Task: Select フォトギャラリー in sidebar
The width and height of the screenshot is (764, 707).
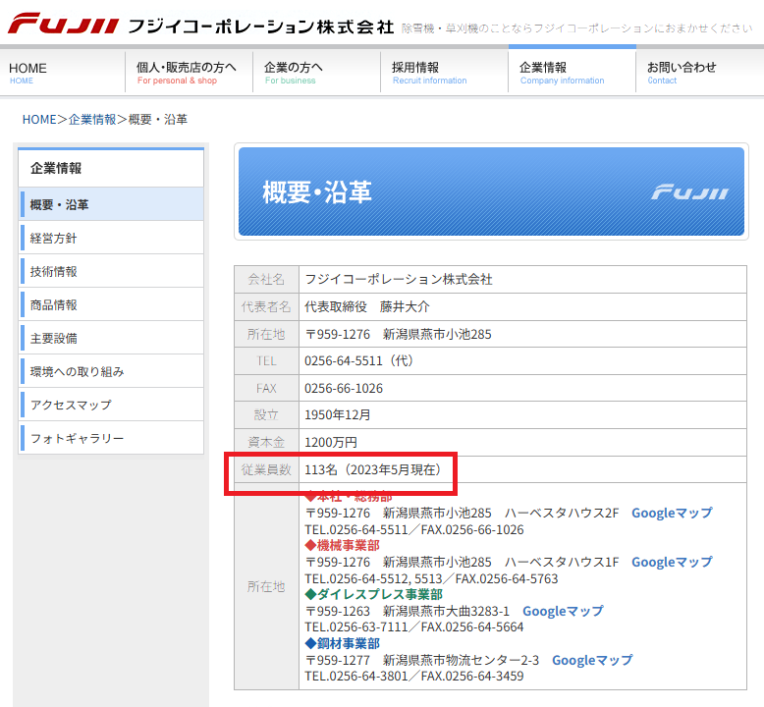Action: (111, 438)
